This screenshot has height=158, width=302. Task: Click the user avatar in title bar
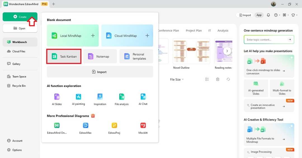pyautogui.click(x=273, y=4)
